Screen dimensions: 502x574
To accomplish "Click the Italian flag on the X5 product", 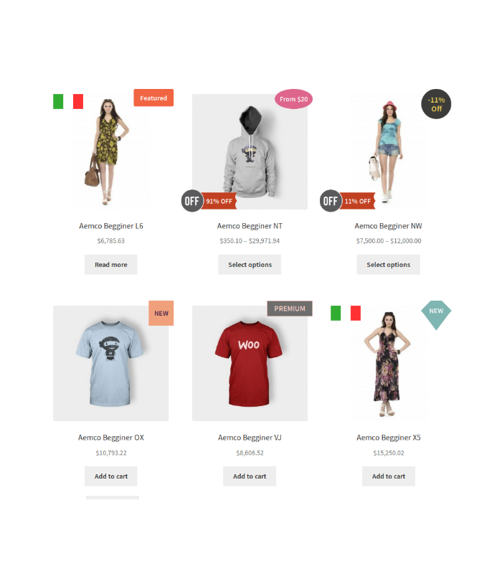I will (x=346, y=313).
